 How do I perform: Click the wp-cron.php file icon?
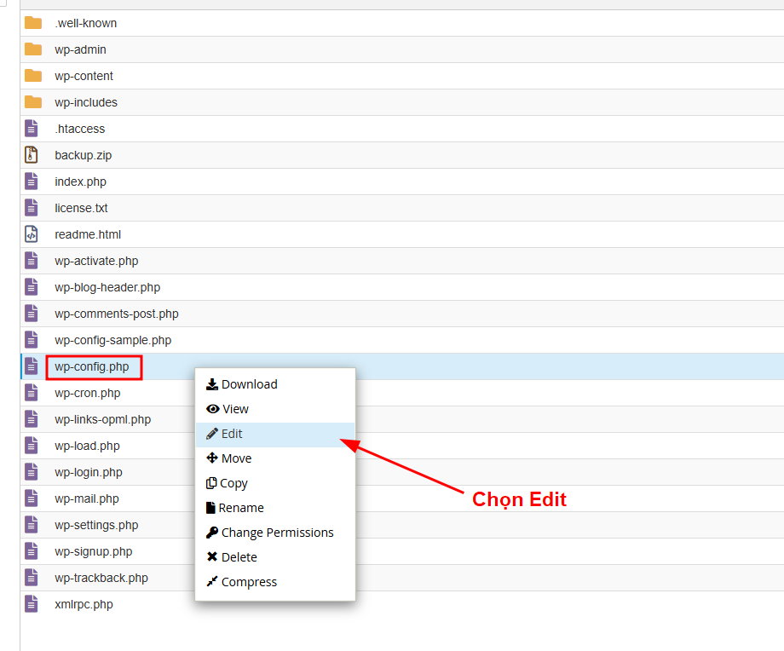click(31, 393)
